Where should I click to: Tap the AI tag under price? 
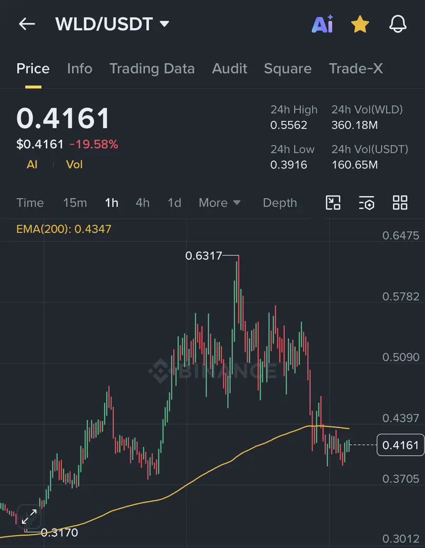pyautogui.click(x=32, y=164)
